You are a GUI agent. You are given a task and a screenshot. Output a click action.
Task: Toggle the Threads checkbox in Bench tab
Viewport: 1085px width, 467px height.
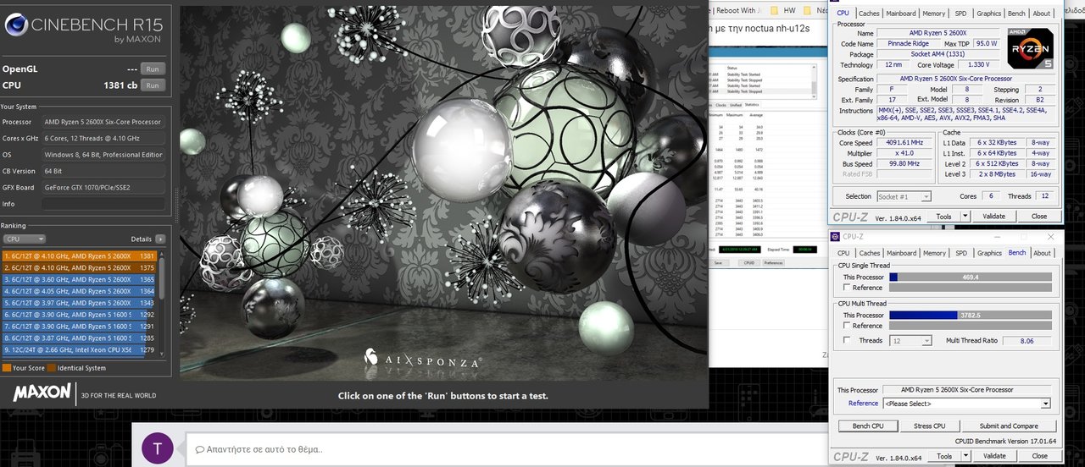click(x=847, y=340)
